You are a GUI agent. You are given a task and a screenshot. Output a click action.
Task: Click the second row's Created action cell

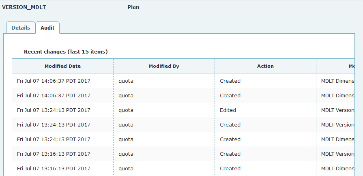click(x=230, y=95)
